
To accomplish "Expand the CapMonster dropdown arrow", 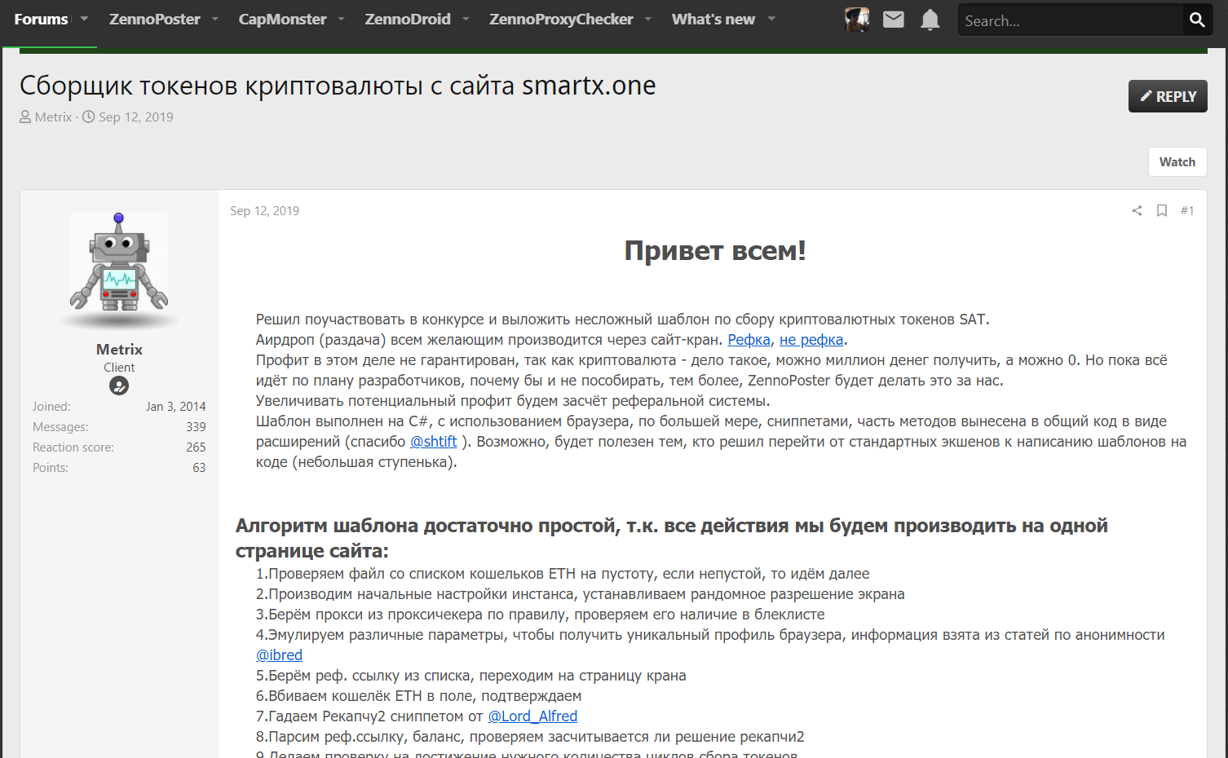I will click(341, 19).
